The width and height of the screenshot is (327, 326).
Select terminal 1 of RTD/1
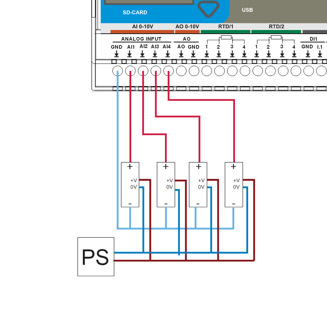(206, 71)
